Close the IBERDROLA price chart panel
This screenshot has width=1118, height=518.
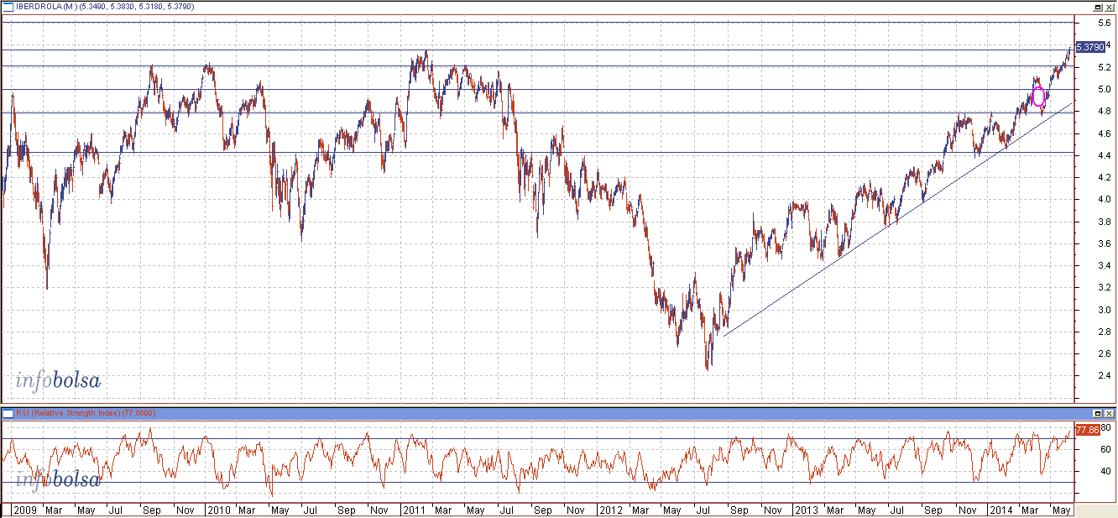pyautogui.click(x=1108, y=6)
